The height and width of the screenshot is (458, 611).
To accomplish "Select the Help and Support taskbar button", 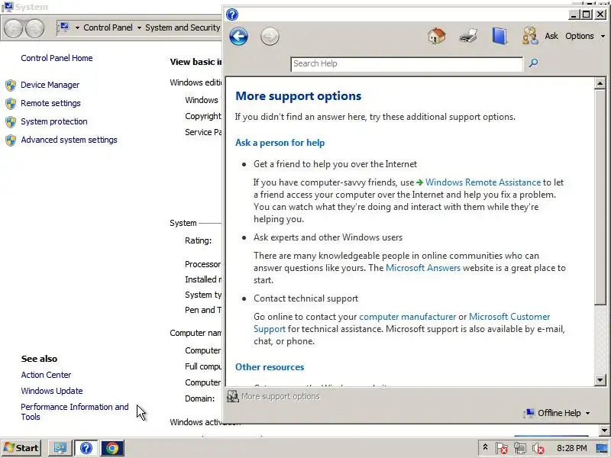I will (x=86, y=448).
